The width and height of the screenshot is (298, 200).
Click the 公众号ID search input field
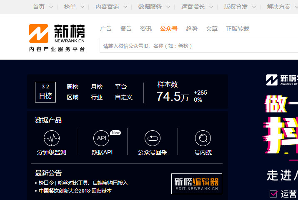coord(199,45)
